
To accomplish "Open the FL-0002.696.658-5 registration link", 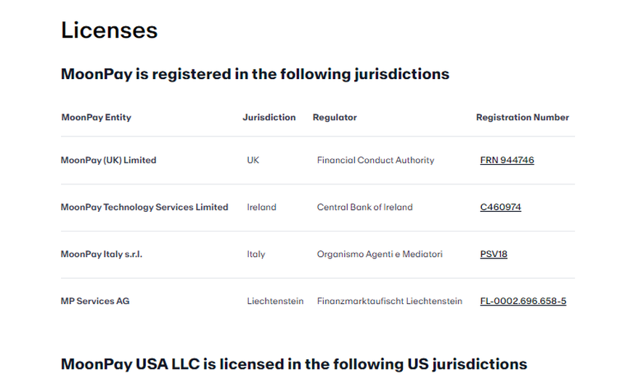I will click(523, 301).
